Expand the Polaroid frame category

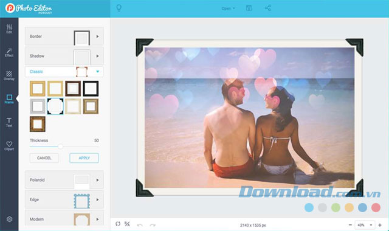(64, 180)
